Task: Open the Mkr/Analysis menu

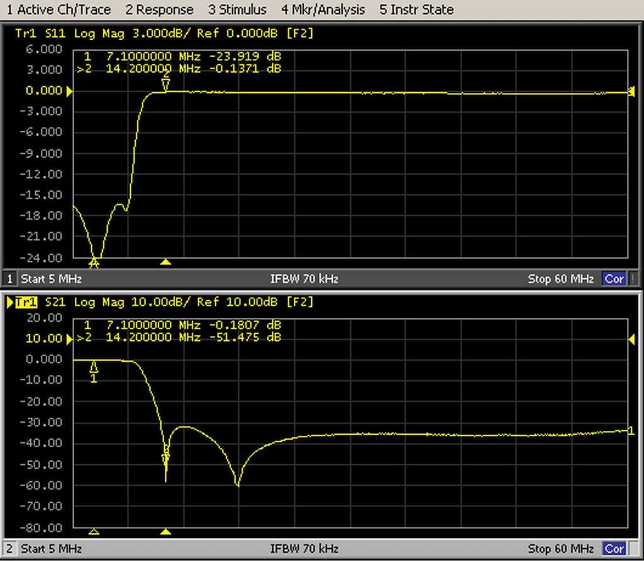Action: [x=323, y=9]
